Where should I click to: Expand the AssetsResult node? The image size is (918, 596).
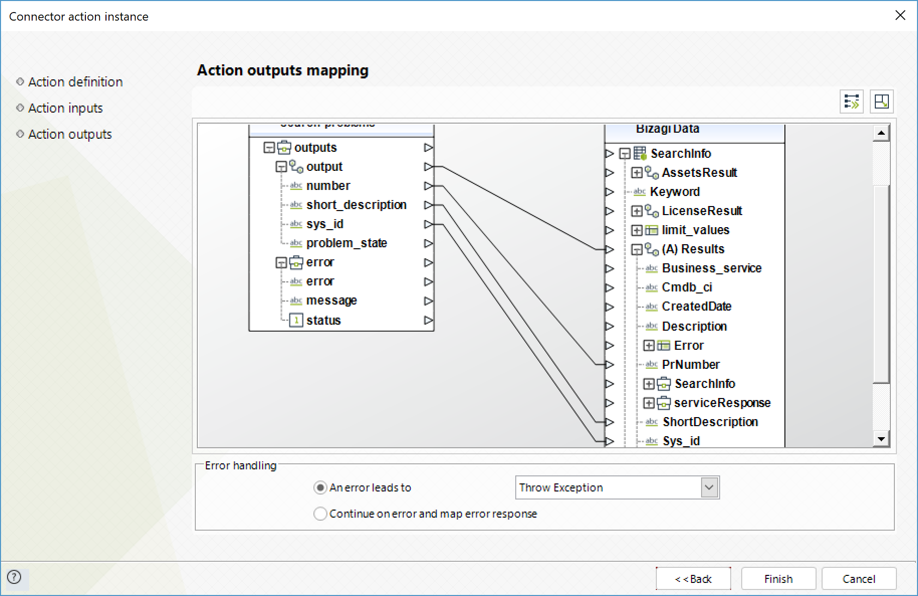pyautogui.click(x=637, y=173)
